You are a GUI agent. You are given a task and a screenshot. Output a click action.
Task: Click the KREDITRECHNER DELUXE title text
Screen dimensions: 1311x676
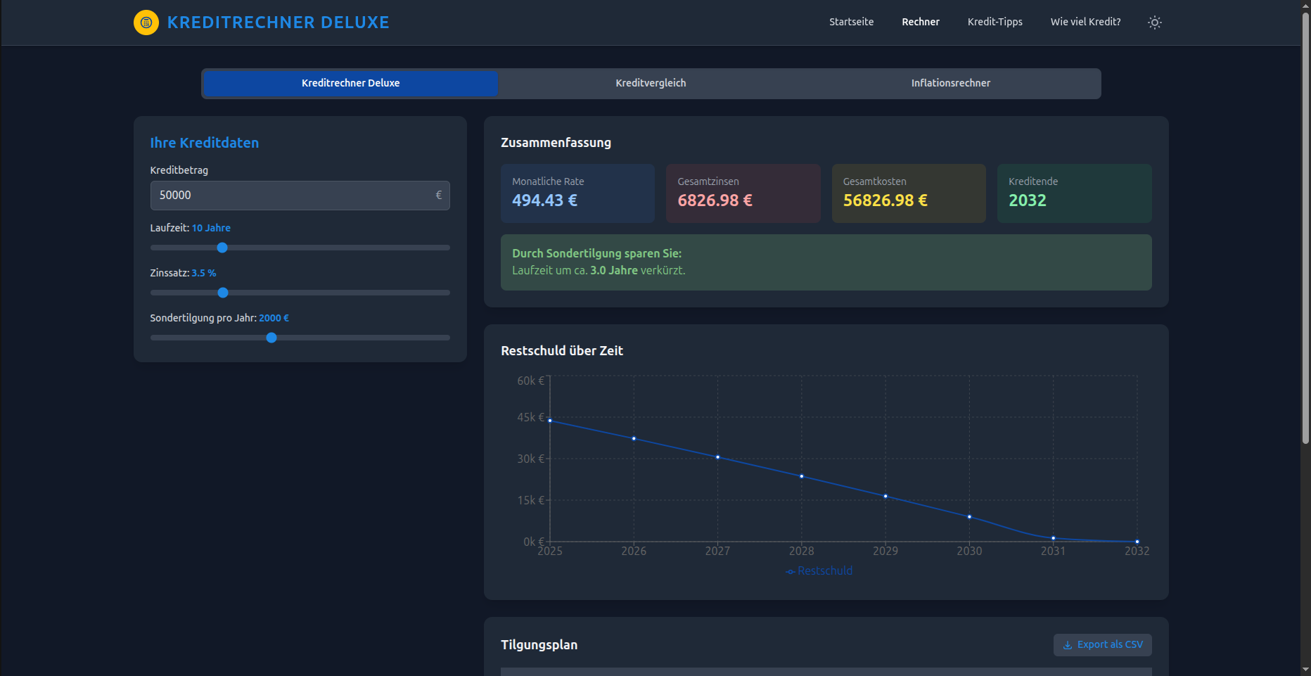click(x=278, y=23)
